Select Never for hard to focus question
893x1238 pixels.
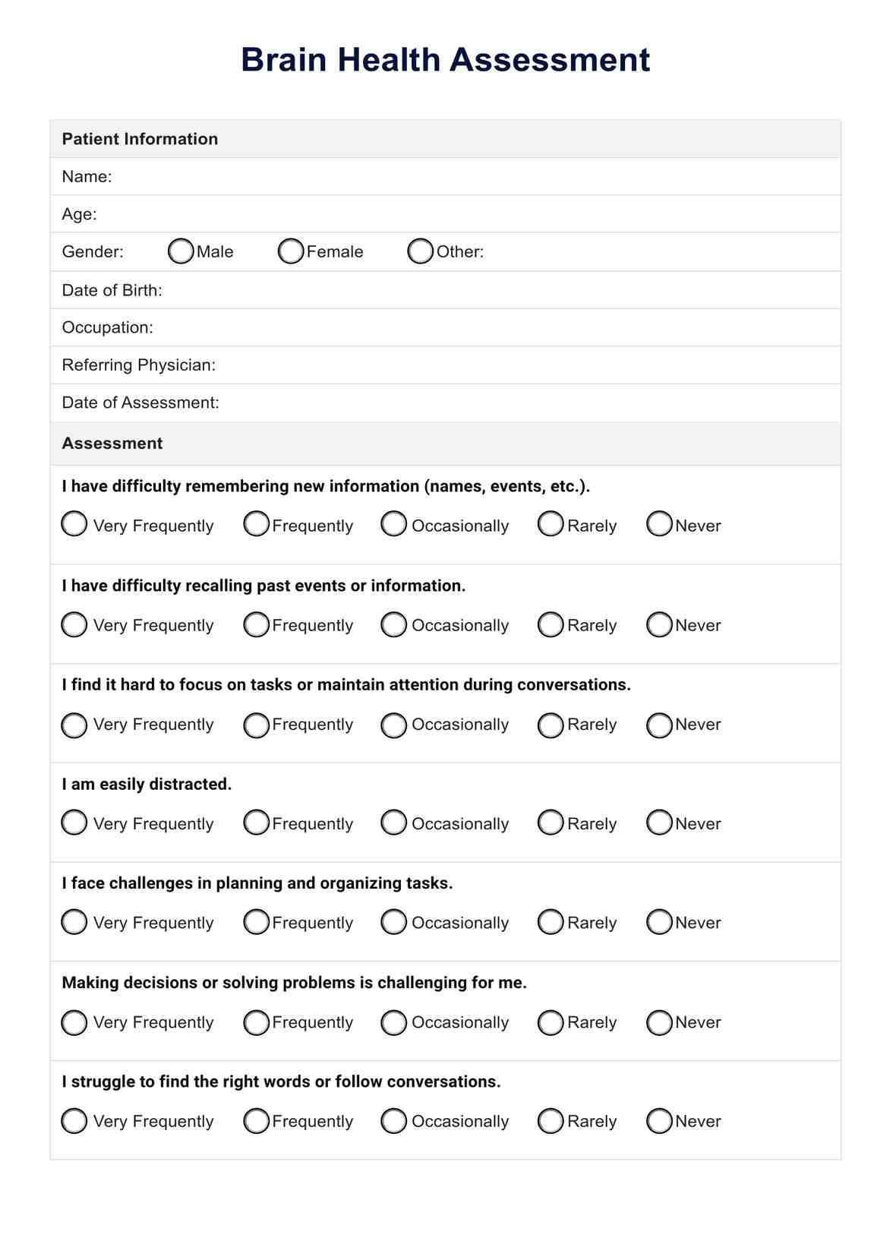click(x=659, y=725)
